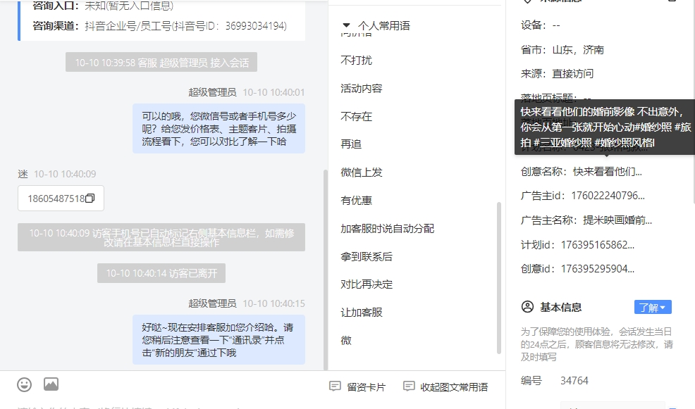
Task: Click the 留资卡片 card icon
Action: click(x=335, y=386)
